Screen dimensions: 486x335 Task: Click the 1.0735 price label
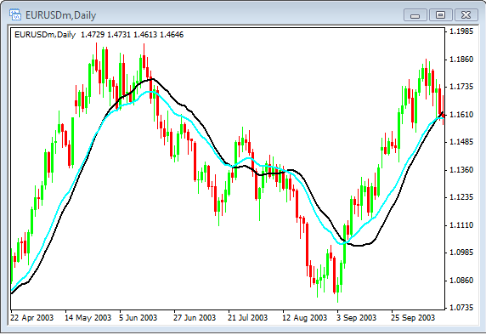(461, 308)
